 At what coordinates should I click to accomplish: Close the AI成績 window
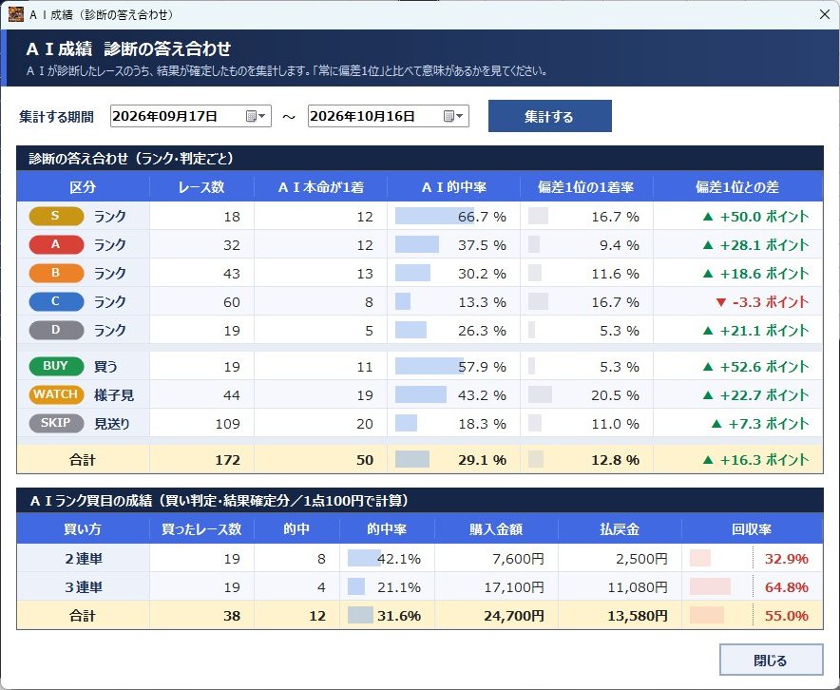pos(825,14)
